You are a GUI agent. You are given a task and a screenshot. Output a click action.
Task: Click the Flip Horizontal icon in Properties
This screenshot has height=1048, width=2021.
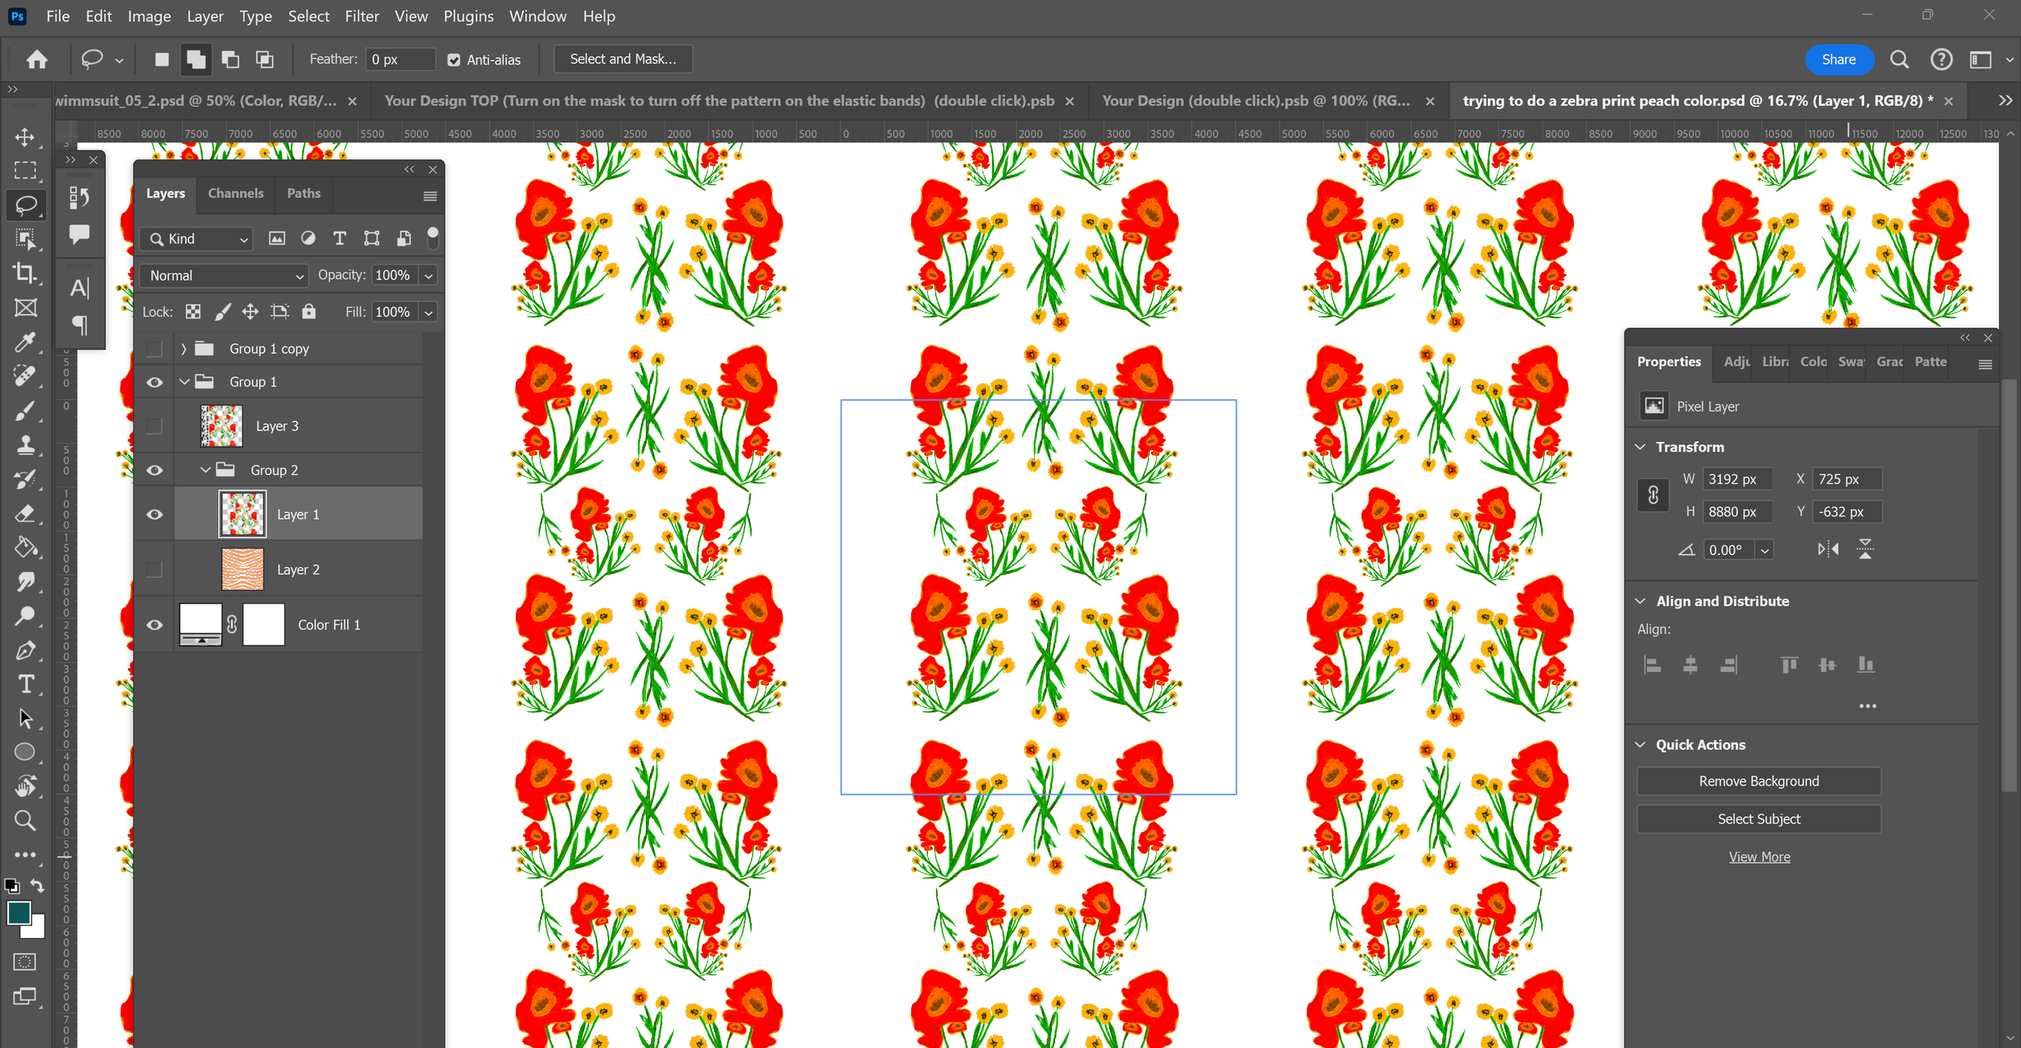pos(1828,549)
